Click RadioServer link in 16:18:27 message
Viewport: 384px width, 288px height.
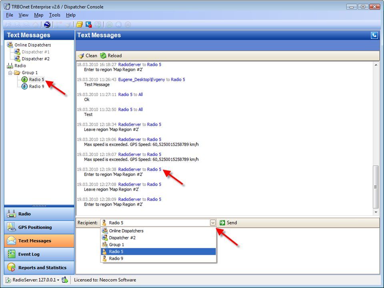pos(130,65)
